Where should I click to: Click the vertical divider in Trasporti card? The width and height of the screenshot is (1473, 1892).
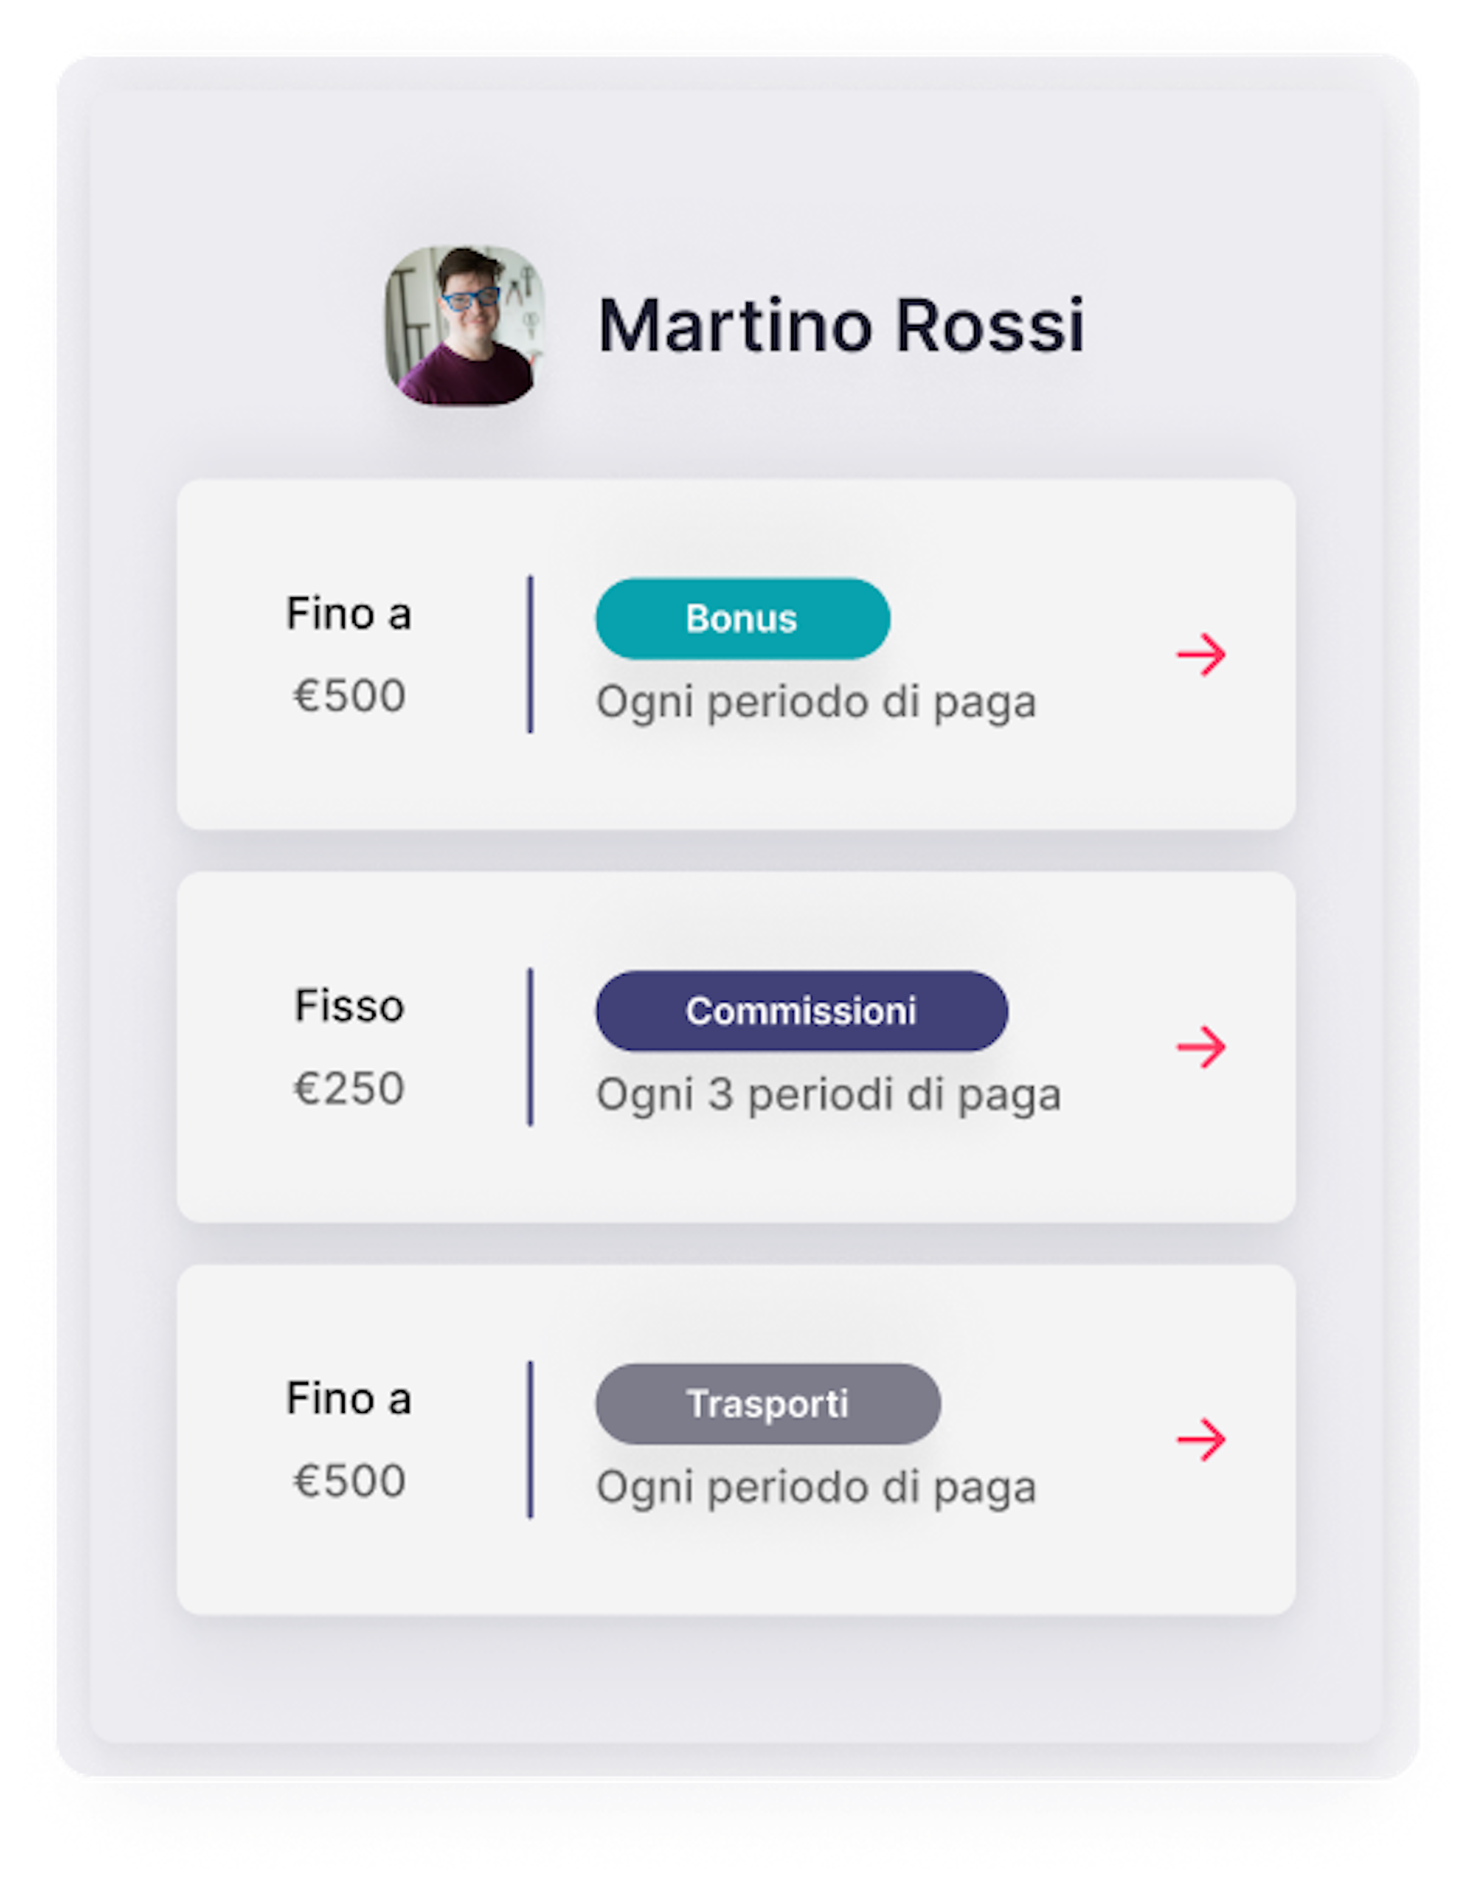pos(530,1439)
